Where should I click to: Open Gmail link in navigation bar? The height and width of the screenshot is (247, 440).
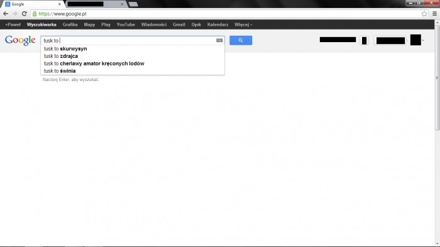pyautogui.click(x=179, y=25)
